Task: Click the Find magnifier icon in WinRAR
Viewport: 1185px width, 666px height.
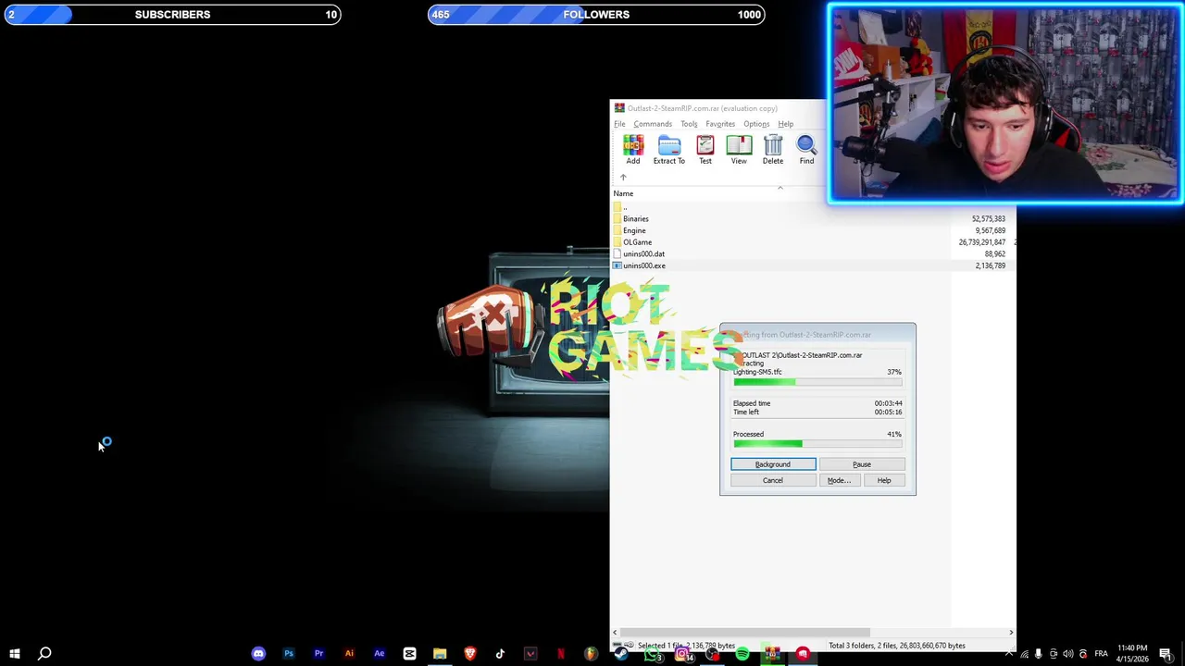Action: [806, 150]
